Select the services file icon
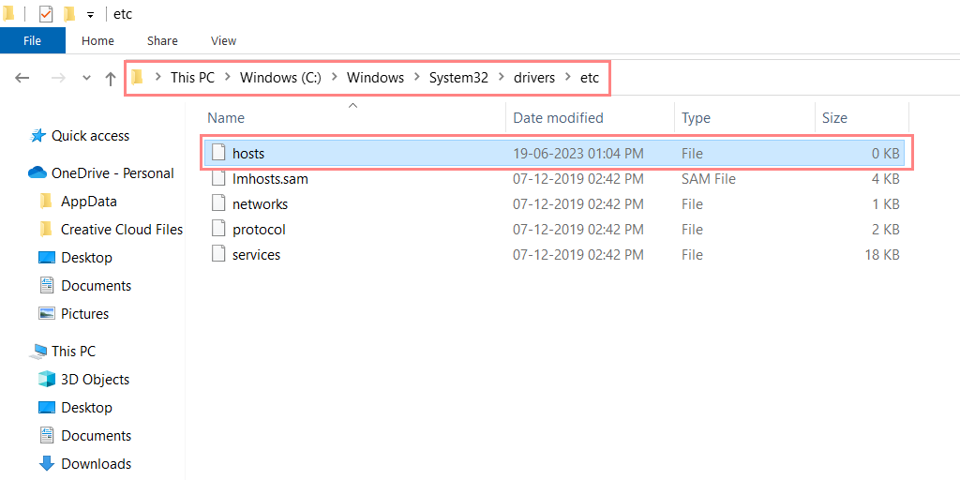Screen dimensions: 960x480 [218, 255]
